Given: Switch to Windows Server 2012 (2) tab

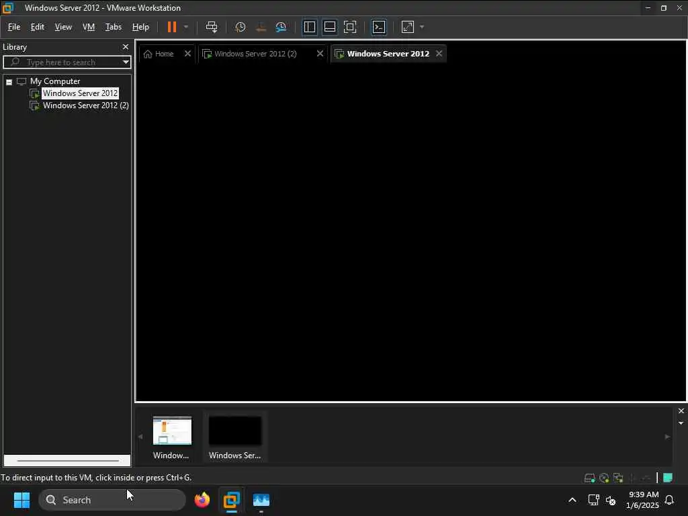Looking at the screenshot, I should point(255,54).
